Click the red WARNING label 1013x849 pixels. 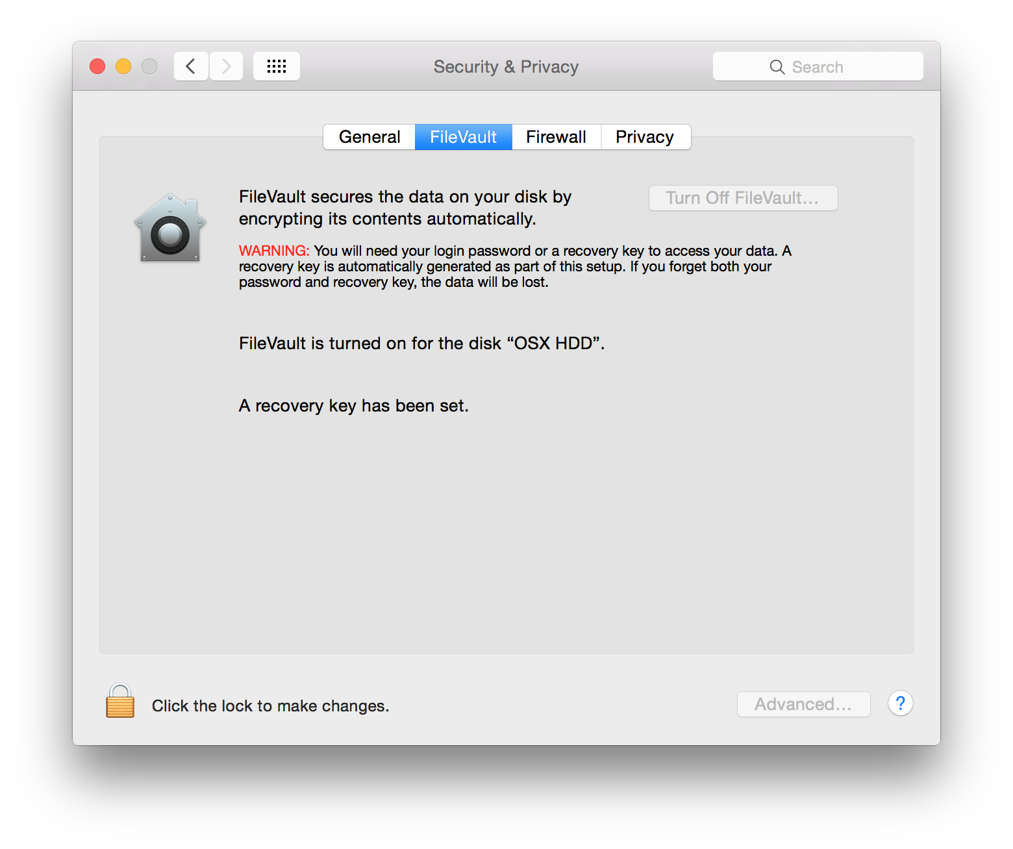(273, 251)
